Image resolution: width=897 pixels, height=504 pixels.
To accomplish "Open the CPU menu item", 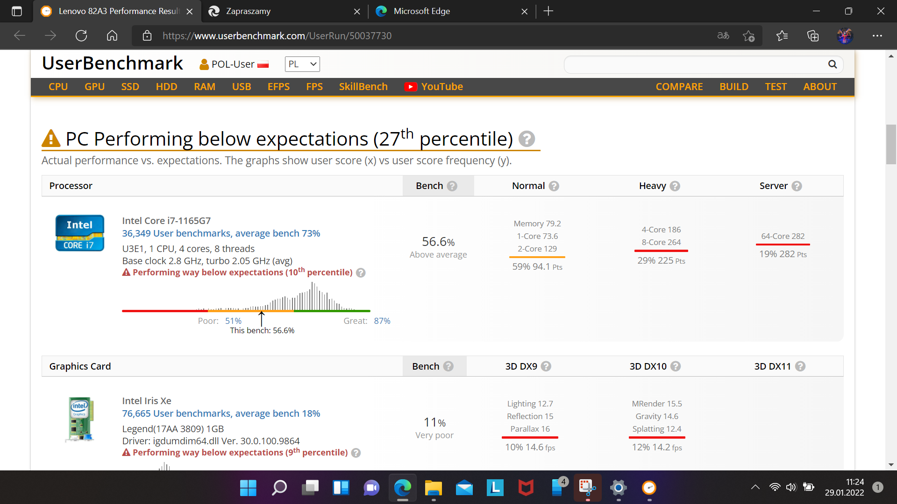I will [x=58, y=87].
